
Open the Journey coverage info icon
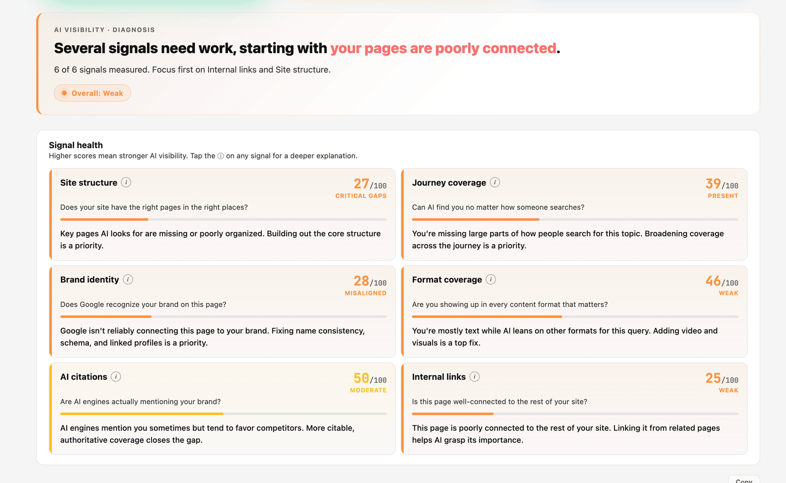pos(495,183)
